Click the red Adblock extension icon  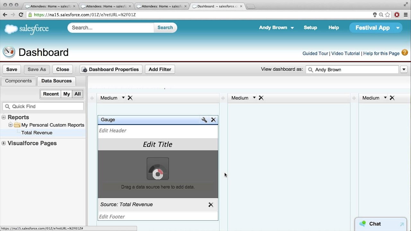point(397,15)
